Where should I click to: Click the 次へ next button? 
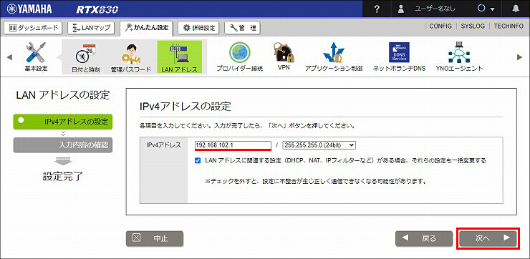(x=488, y=238)
